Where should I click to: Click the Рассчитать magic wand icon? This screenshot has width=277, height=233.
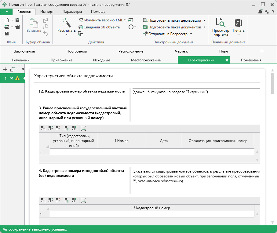(66, 23)
